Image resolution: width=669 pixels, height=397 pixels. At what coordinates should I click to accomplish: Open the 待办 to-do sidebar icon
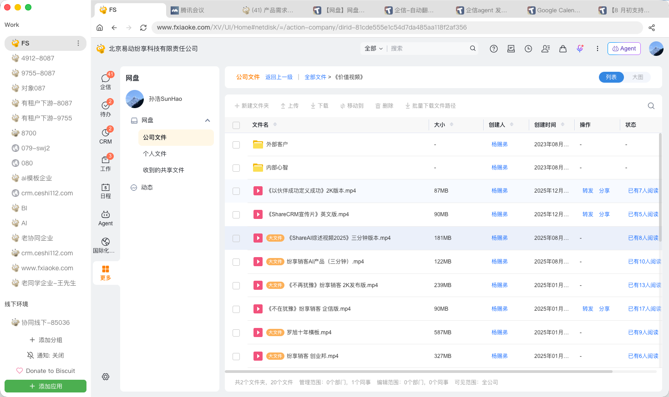[x=106, y=108]
